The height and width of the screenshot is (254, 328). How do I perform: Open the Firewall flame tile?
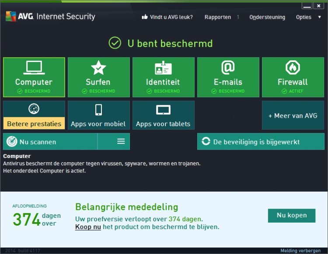tap(293, 77)
